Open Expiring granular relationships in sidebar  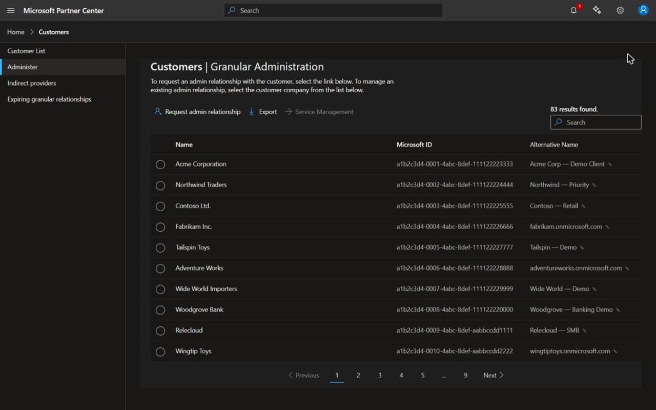(63, 99)
